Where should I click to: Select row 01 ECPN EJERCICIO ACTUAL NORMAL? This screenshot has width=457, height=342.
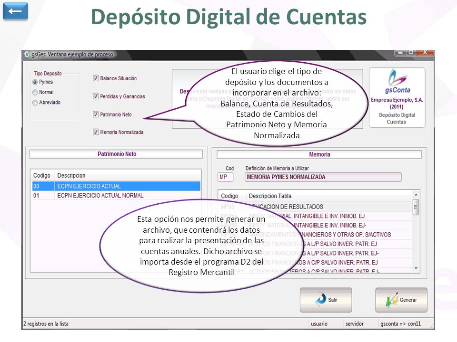coord(116,195)
